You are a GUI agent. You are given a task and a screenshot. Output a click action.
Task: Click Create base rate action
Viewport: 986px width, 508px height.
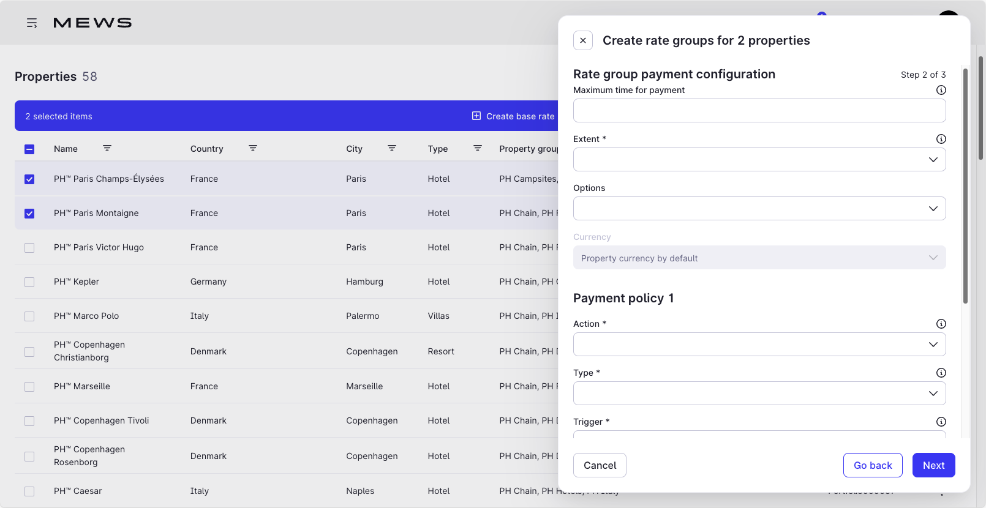point(513,116)
